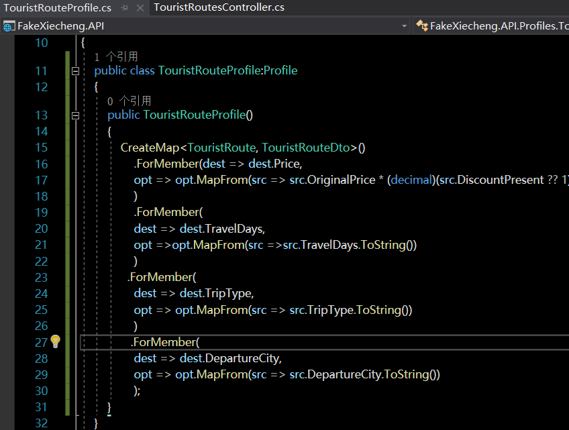
Task: Click dest.TripType on line 24
Action: pos(216,293)
